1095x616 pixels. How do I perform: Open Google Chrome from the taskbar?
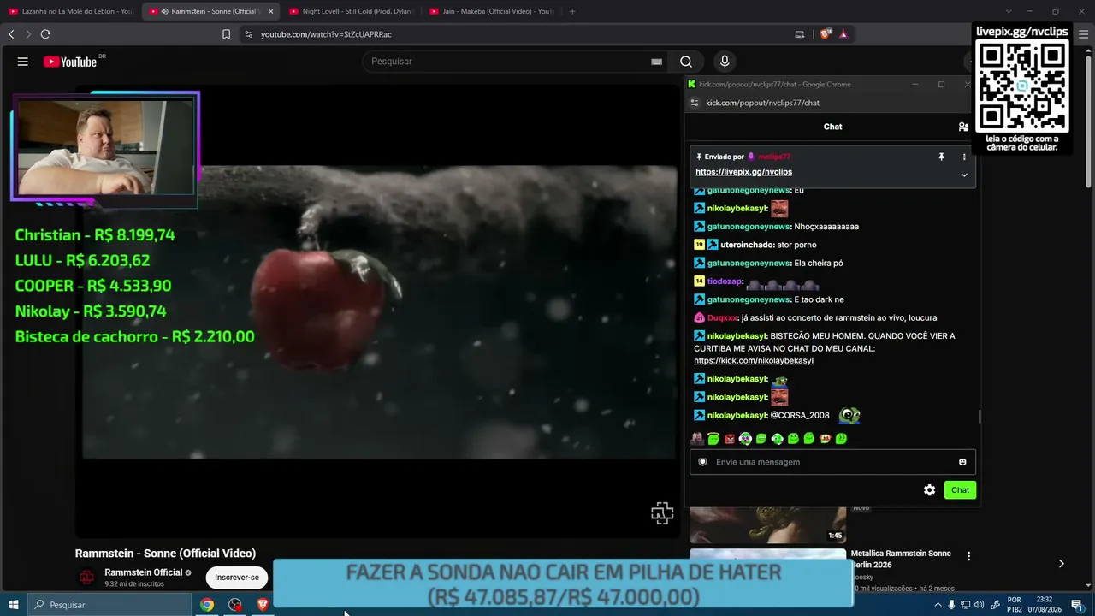207,605
